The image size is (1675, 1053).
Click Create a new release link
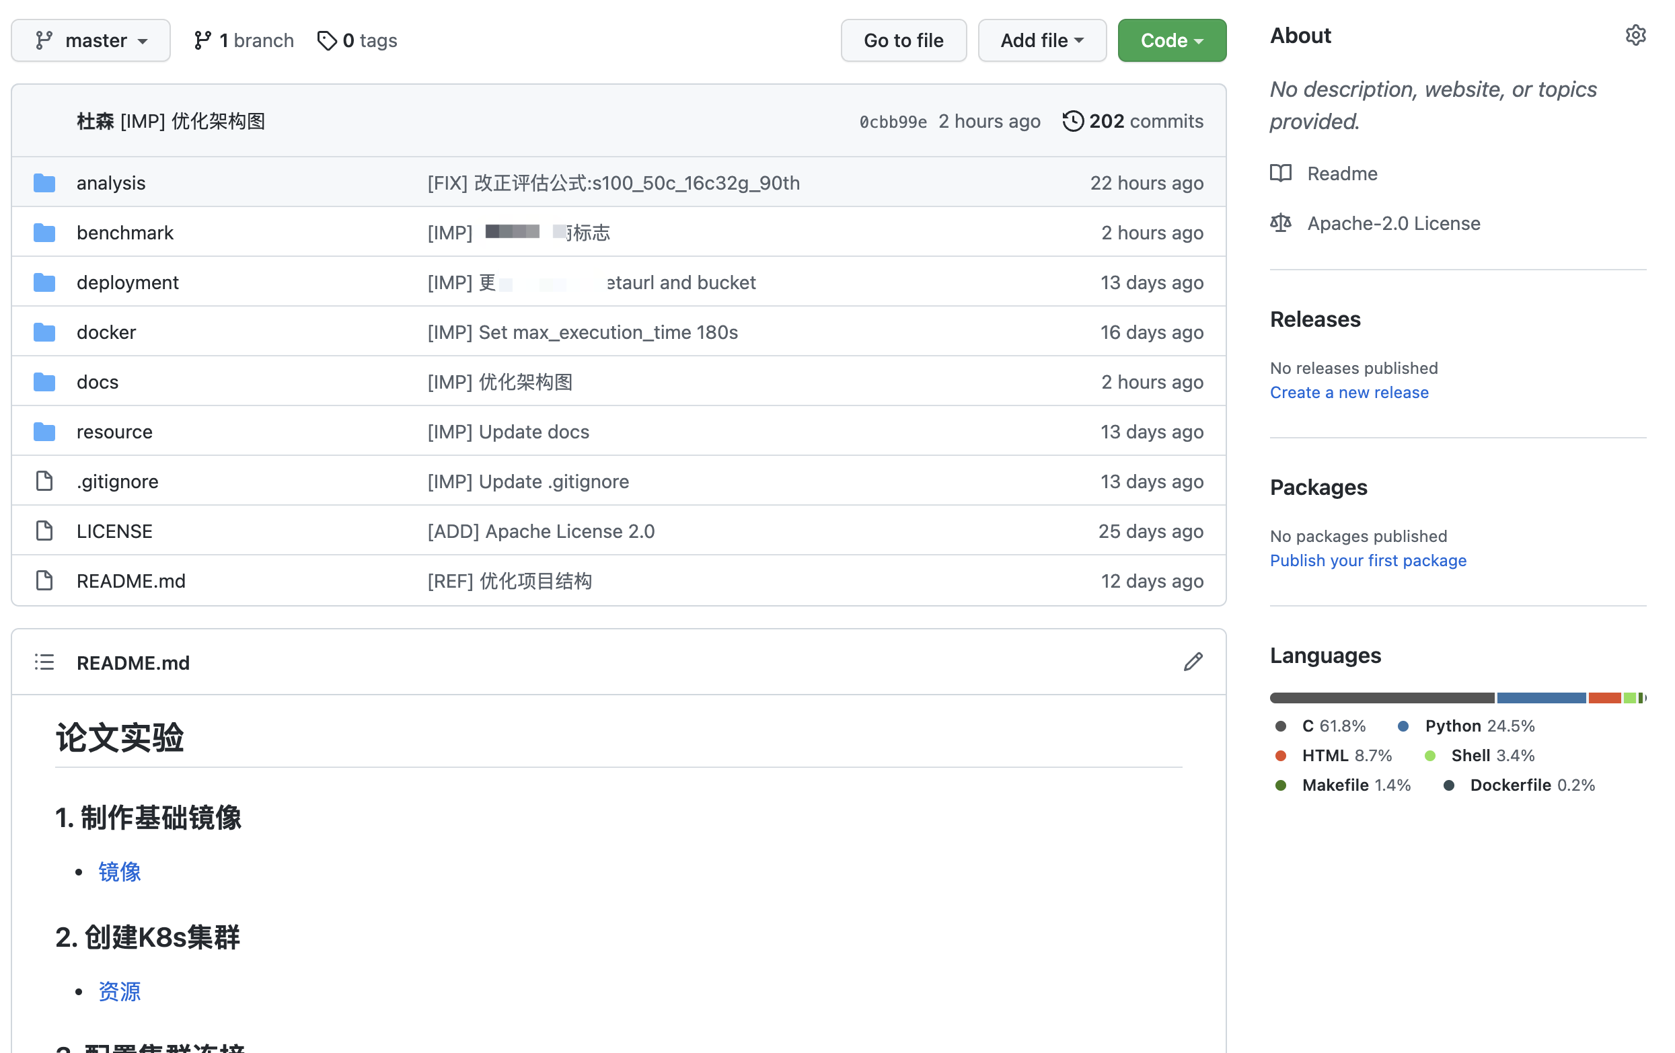1349,392
